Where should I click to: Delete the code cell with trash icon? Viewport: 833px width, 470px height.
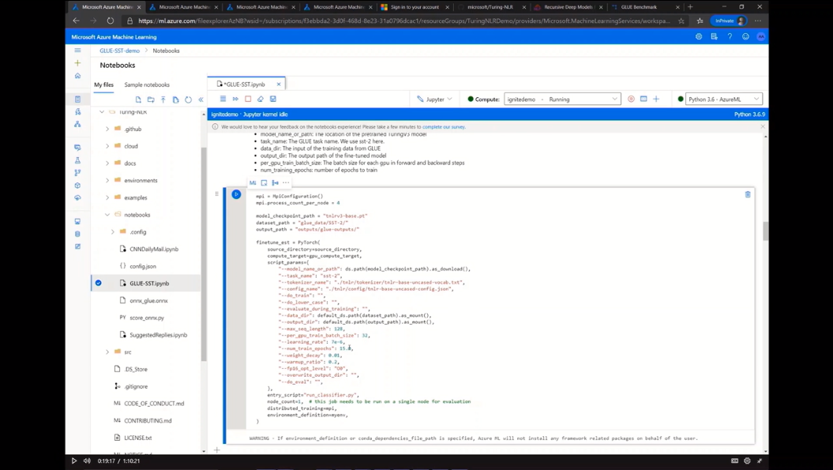pos(748,194)
